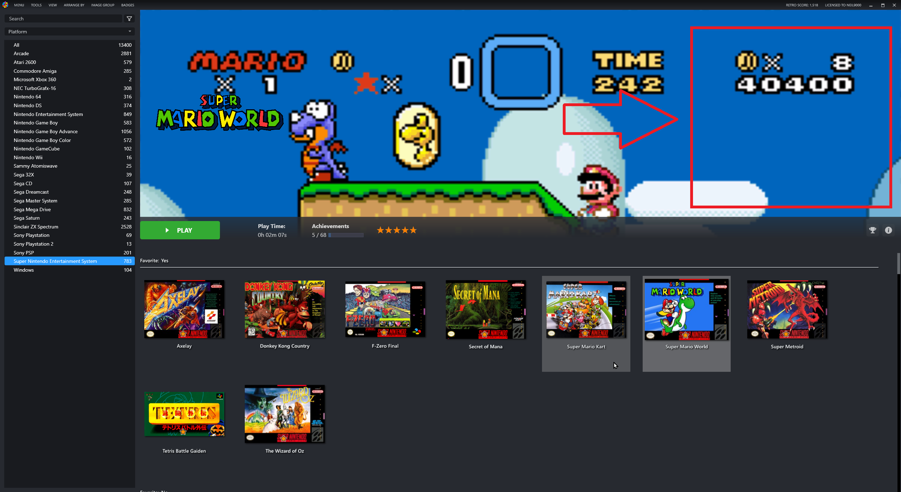Select the Sinclair ZX Spectrum platform
The width and height of the screenshot is (901, 492).
(70, 227)
